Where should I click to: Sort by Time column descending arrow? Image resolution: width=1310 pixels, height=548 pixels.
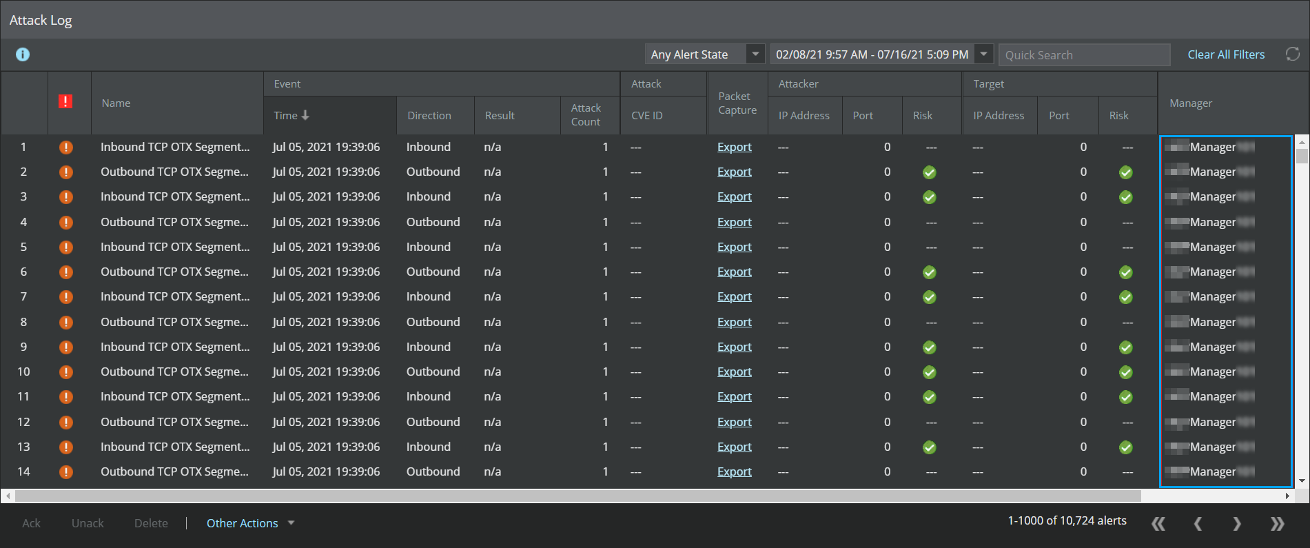click(305, 115)
